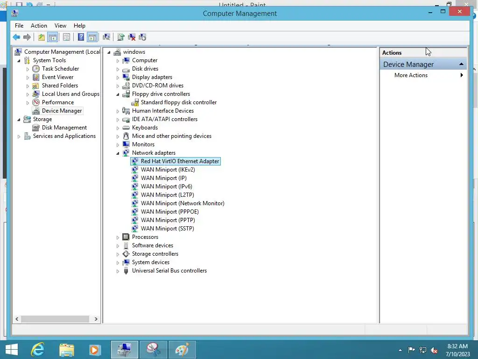Click left tree horizontal scrollbar right arrow
478x359 pixels.
[96, 319]
